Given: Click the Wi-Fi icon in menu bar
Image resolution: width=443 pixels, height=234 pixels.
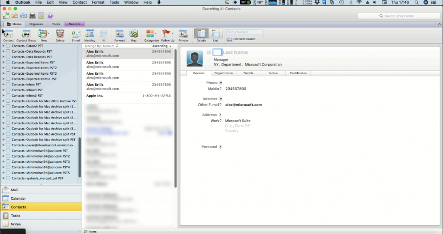Looking at the screenshot, I should click(359, 3).
